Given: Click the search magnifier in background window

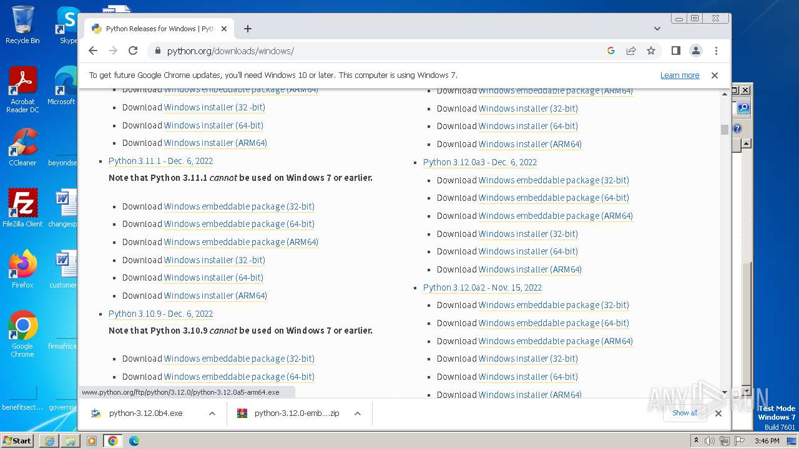Looking at the screenshot, I should point(743,108).
